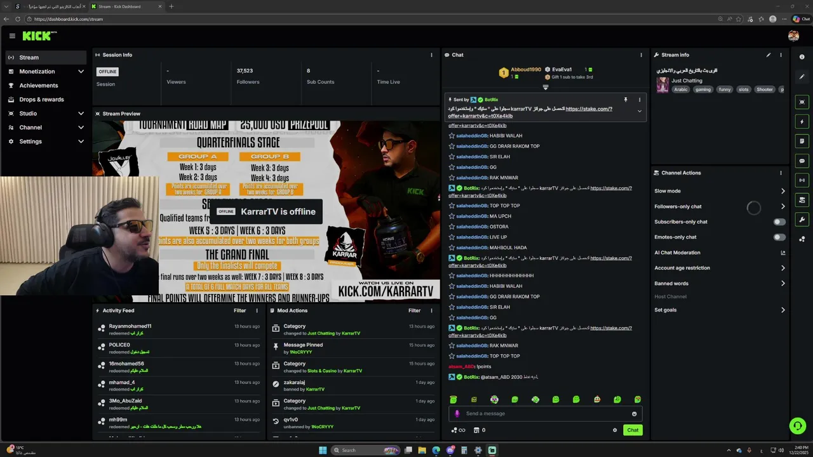813x457 pixels.
Task: Open the Windows Start menu
Action: pyautogui.click(x=323, y=450)
